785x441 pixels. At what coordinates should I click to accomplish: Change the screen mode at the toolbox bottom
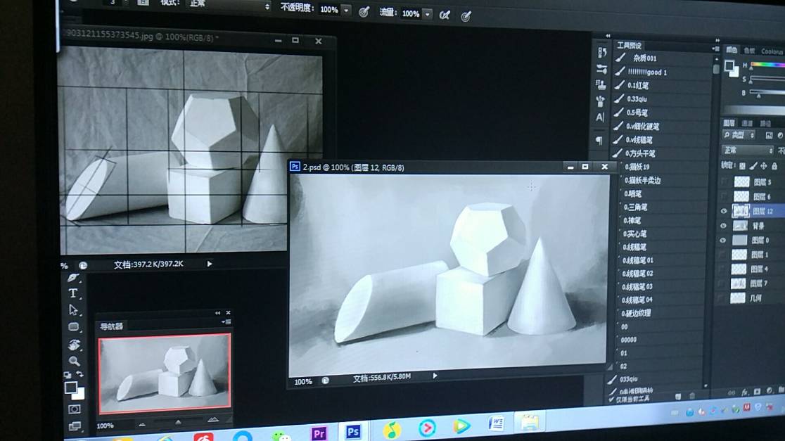tap(74, 426)
